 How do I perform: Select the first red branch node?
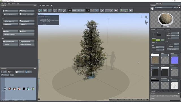click(10, 89)
